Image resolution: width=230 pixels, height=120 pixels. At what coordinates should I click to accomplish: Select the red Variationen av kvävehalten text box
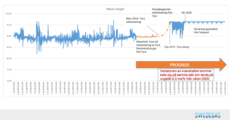click(186, 75)
